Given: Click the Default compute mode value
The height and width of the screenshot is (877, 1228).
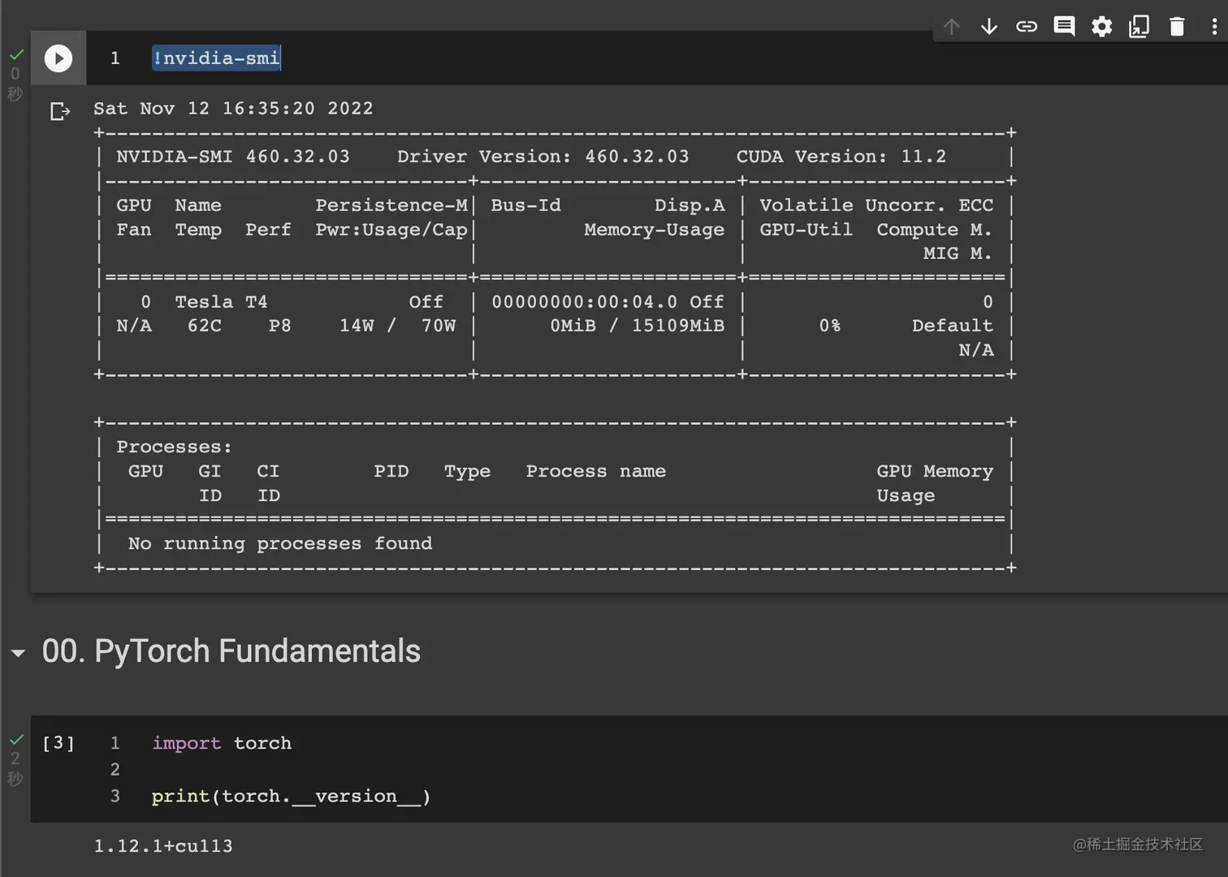Looking at the screenshot, I should [953, 326].
